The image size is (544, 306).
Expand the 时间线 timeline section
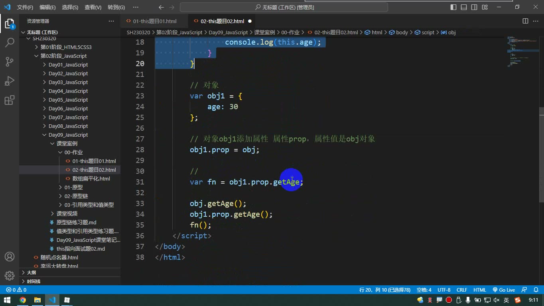click(34, 281)
